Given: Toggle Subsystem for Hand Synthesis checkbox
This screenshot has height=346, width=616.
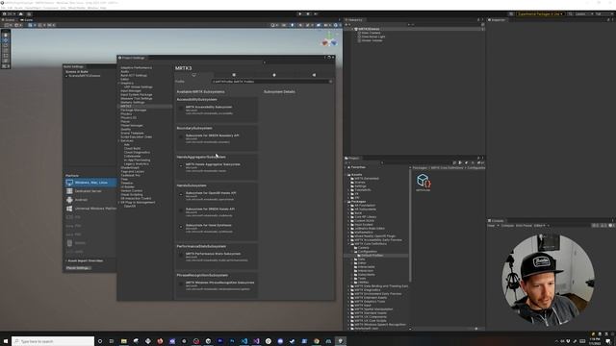Looking at the screenshot, I should click(x=181, y=227).
